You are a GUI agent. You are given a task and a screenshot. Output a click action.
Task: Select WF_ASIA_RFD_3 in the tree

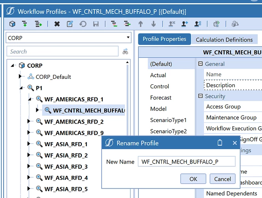[66, 167]
